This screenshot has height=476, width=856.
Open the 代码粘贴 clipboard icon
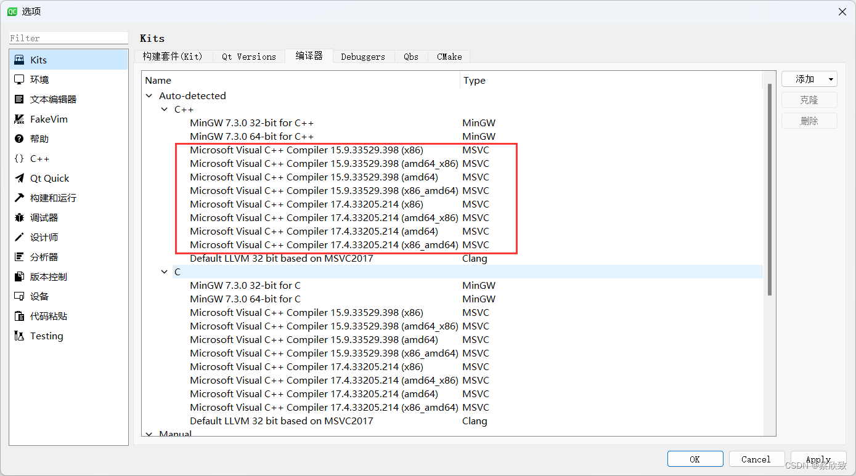19,316
